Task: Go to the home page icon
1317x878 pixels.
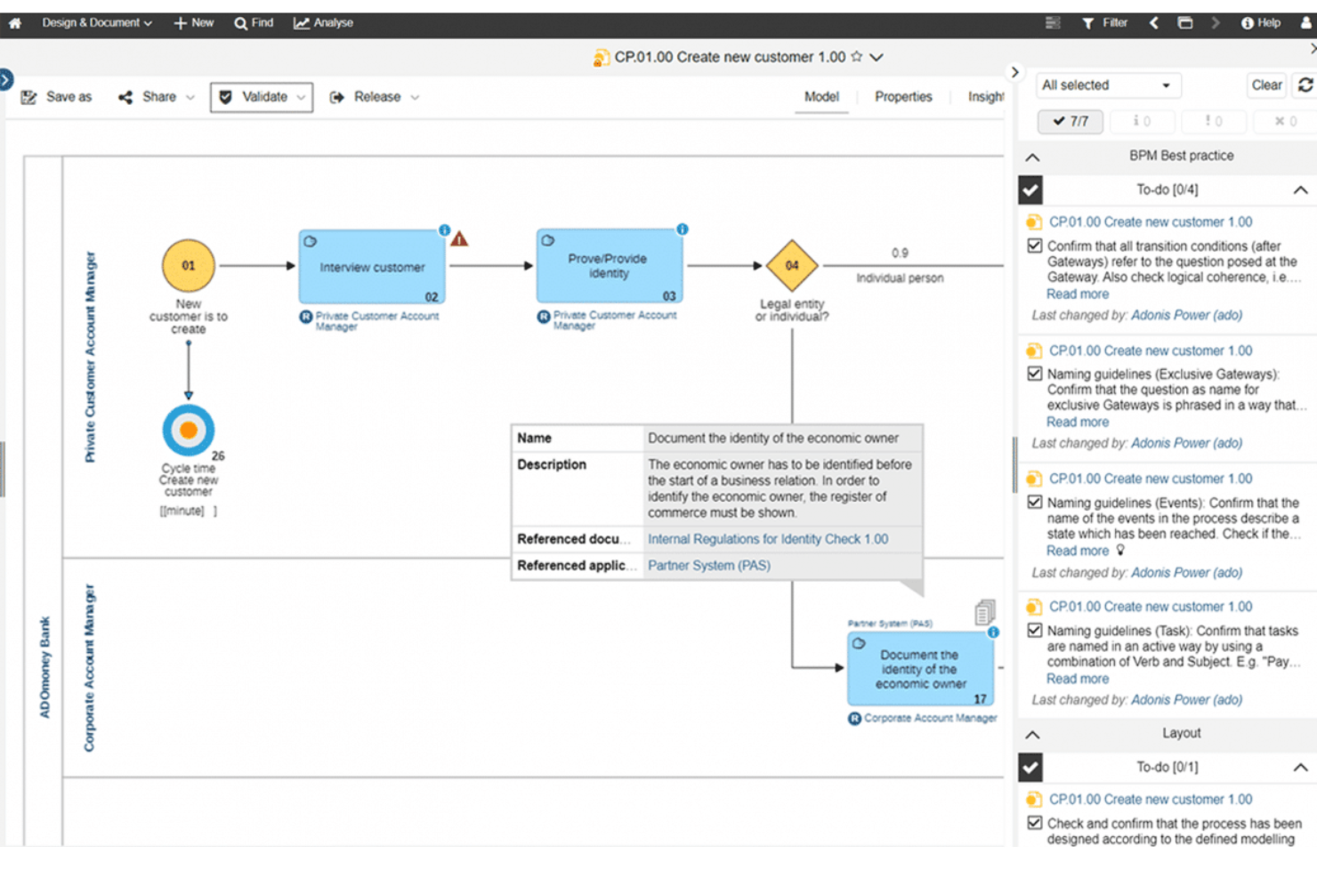Action: click(15, 23)
